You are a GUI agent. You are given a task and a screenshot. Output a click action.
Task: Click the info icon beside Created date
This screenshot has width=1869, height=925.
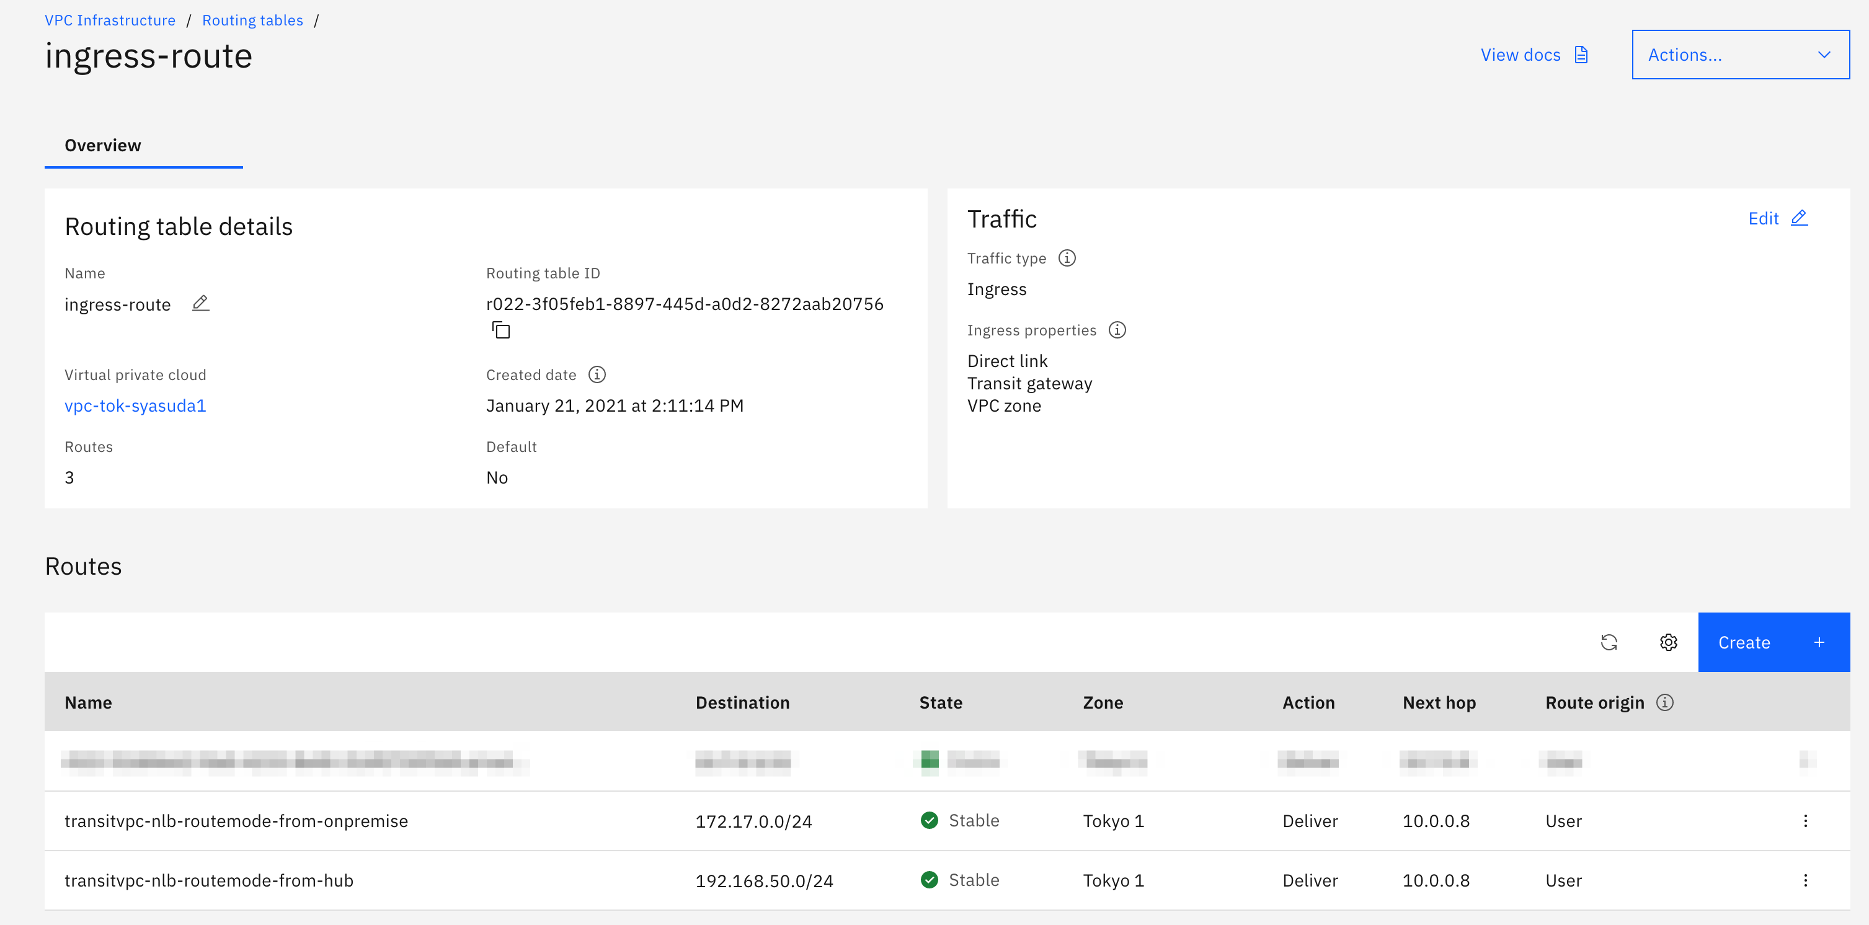597,374
